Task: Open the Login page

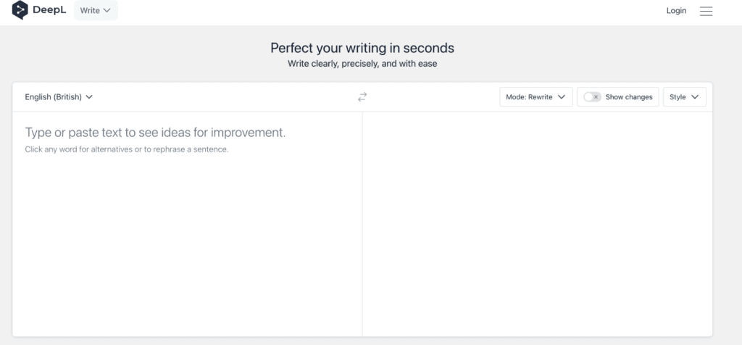Action: (676, 10)
